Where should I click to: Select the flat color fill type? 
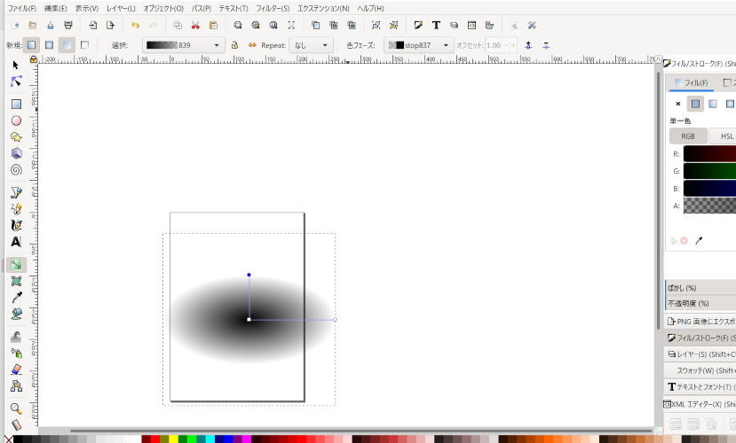pyautogui.click(x=695, y=104)
